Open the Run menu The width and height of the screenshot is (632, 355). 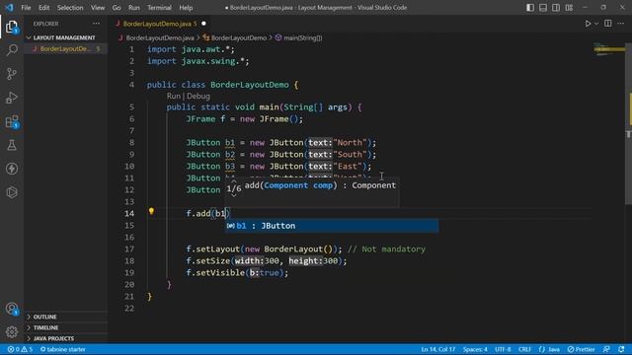click(x=134, y=8)
